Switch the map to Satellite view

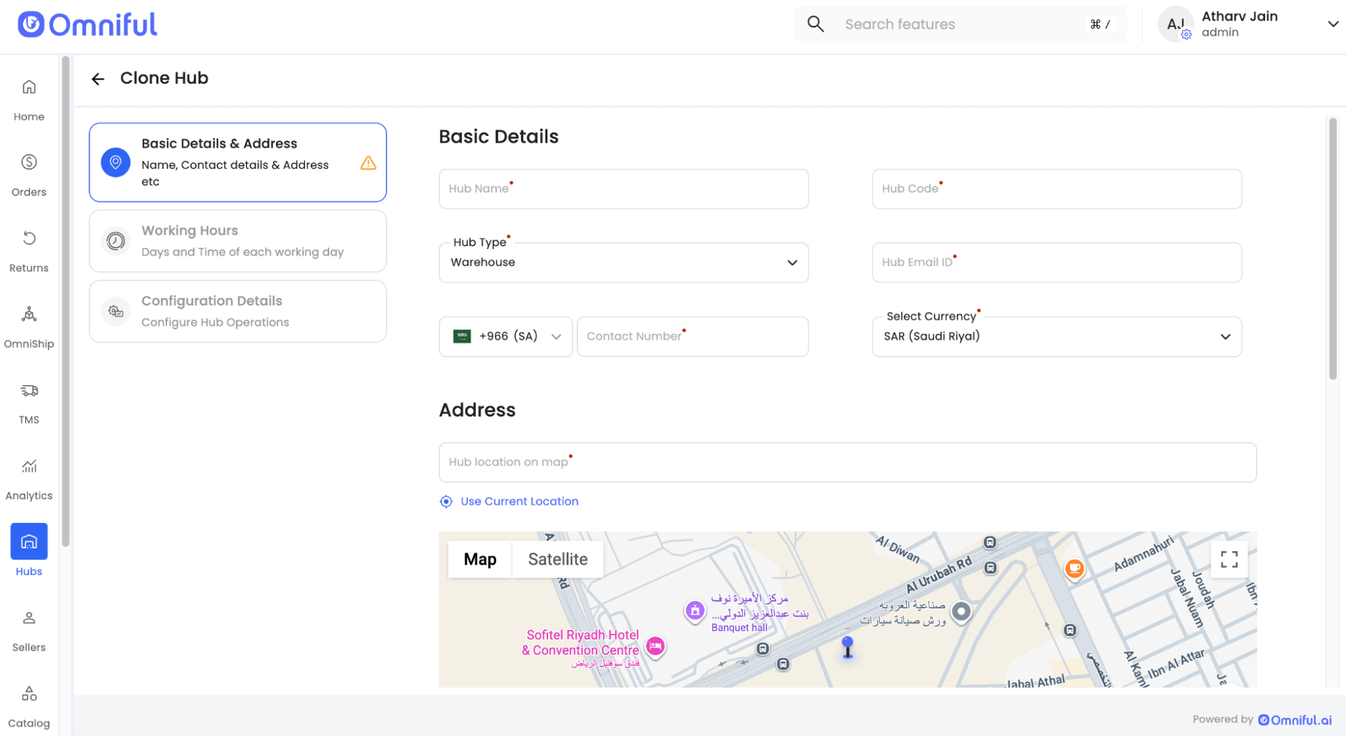(x=558, y=559)
